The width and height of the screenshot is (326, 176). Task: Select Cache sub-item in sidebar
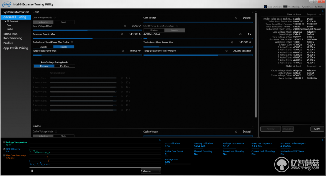9,29
